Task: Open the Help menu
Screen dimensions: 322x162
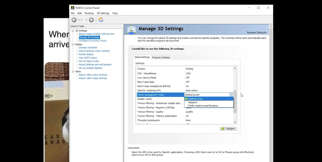Action: pos(115,13)
